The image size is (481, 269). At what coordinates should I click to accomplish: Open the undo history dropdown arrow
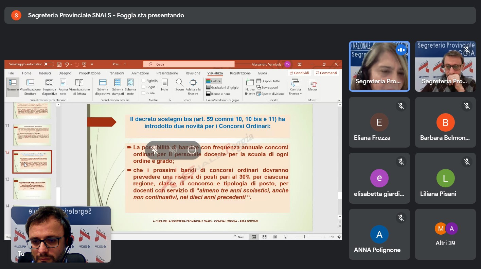click(71, 64)
